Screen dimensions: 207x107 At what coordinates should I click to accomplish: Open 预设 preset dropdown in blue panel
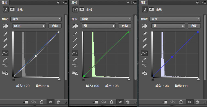175,19
